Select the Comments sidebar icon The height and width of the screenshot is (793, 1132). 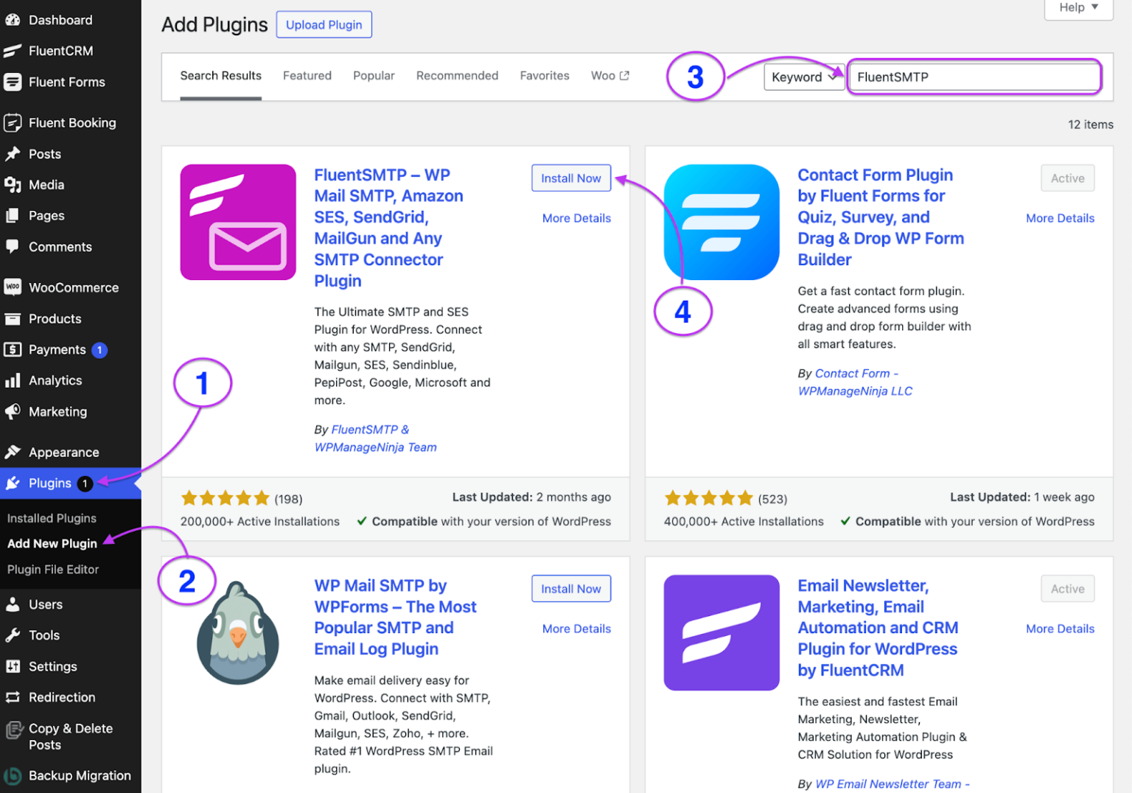14,247
